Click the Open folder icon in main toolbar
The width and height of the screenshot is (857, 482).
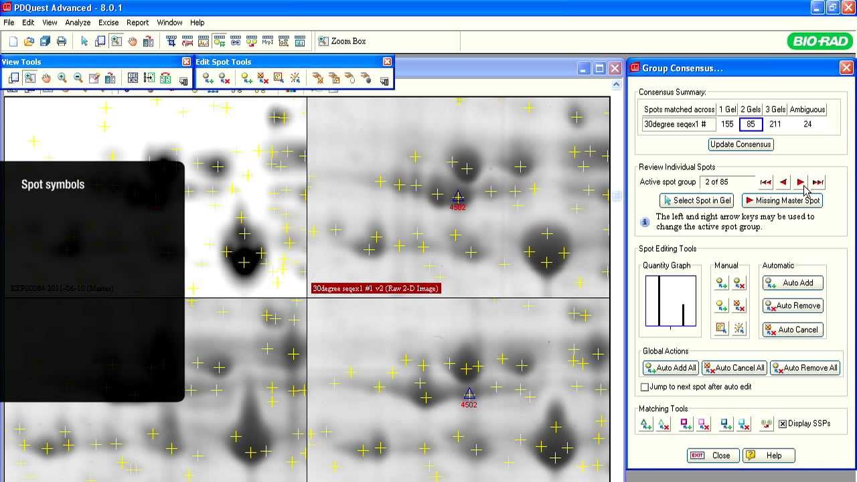[29, 42]
